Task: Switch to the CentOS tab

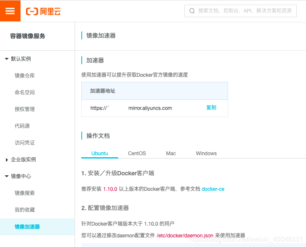Action: tap(137, 153)
